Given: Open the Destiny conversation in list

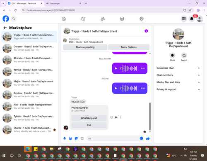Looking at the screenshot, I should 29,95.
